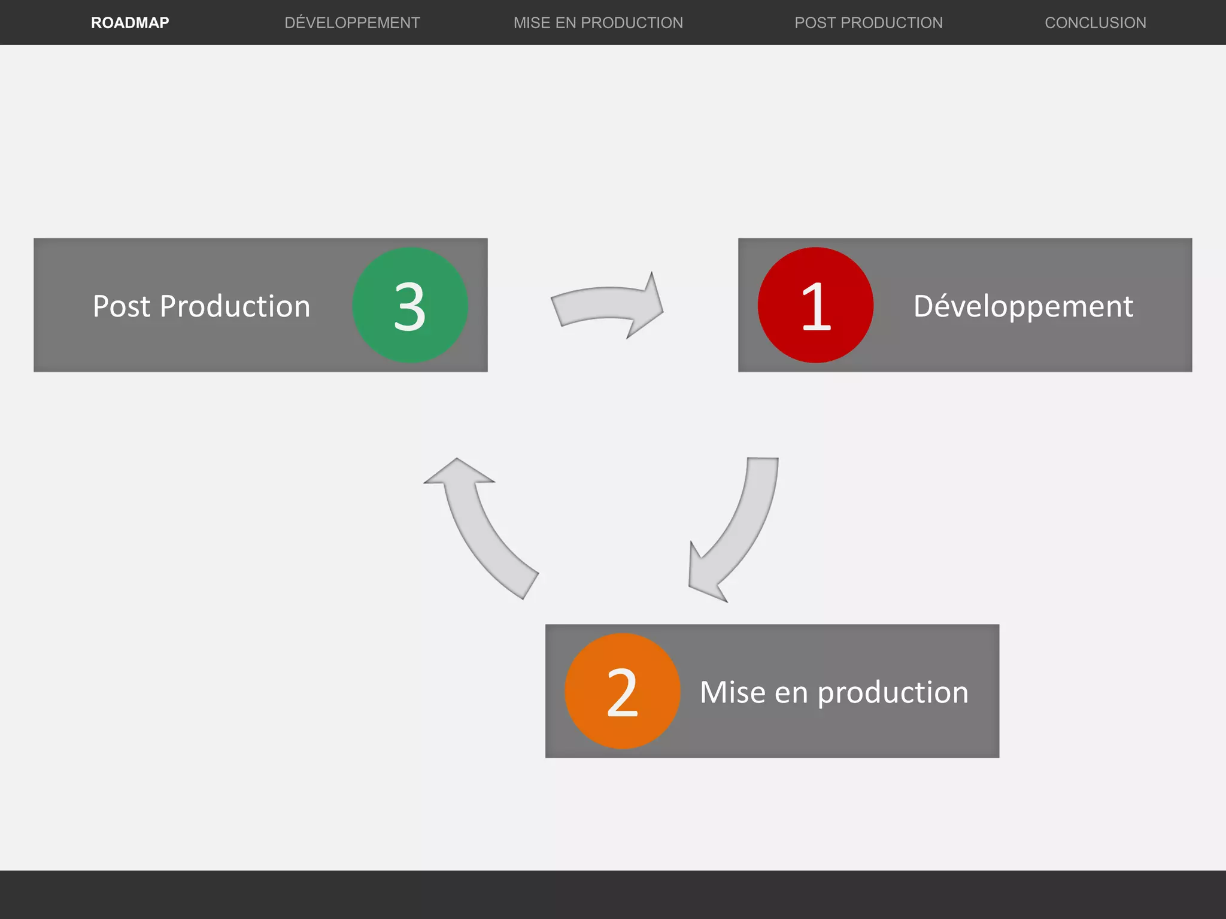Go to the MISE EN PRODUCTION tab
The image size is (1226, 919).
598,23
